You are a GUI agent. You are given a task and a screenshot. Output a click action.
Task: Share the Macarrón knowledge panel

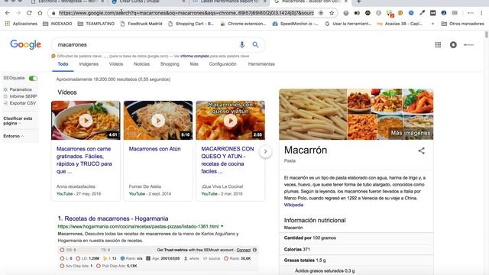(x=421, y=150)
